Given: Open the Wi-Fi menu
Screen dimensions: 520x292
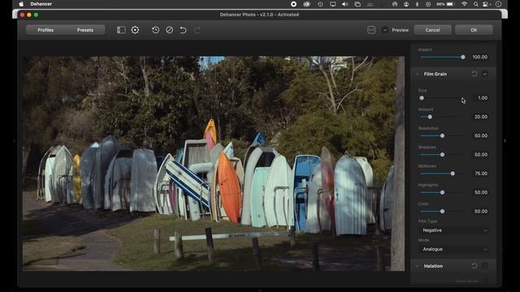Looking at the screenshot, I should (464, 4).
